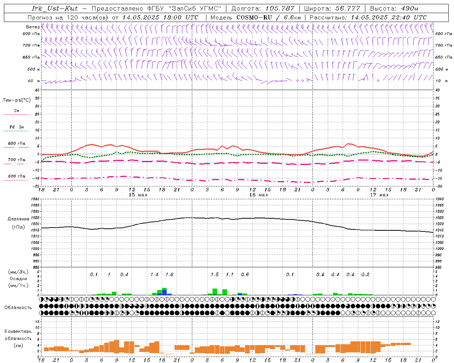Click the (мм/3ч.) precipitation unit label

tap(18, 272)
